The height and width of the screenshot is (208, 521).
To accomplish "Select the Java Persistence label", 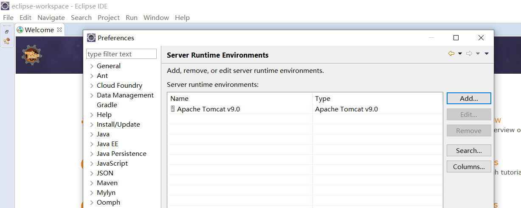I will [121, 154].
